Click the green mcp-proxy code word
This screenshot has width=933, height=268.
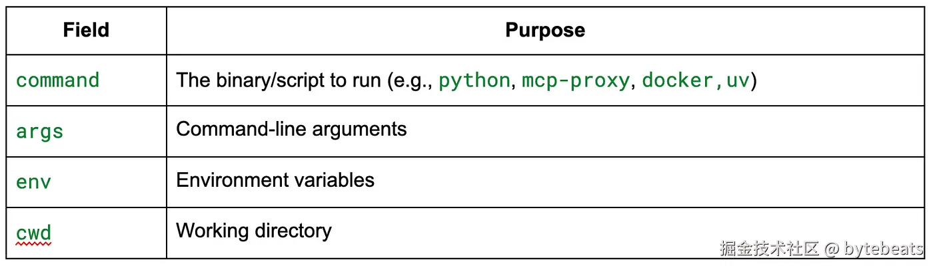click(575, 80)
